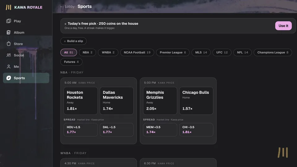Filter by Premier League
Screen dimensions: 297x167
[173, 53]
